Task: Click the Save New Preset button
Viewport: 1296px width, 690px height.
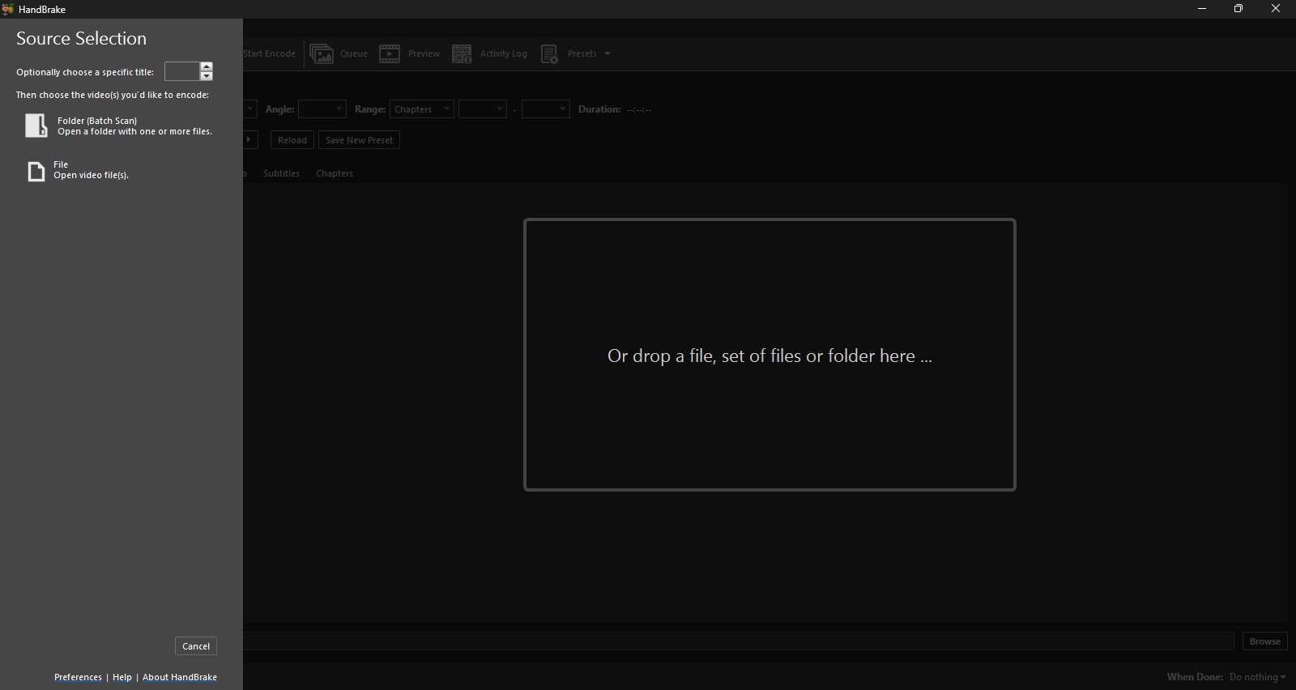Action: point(359,140)
